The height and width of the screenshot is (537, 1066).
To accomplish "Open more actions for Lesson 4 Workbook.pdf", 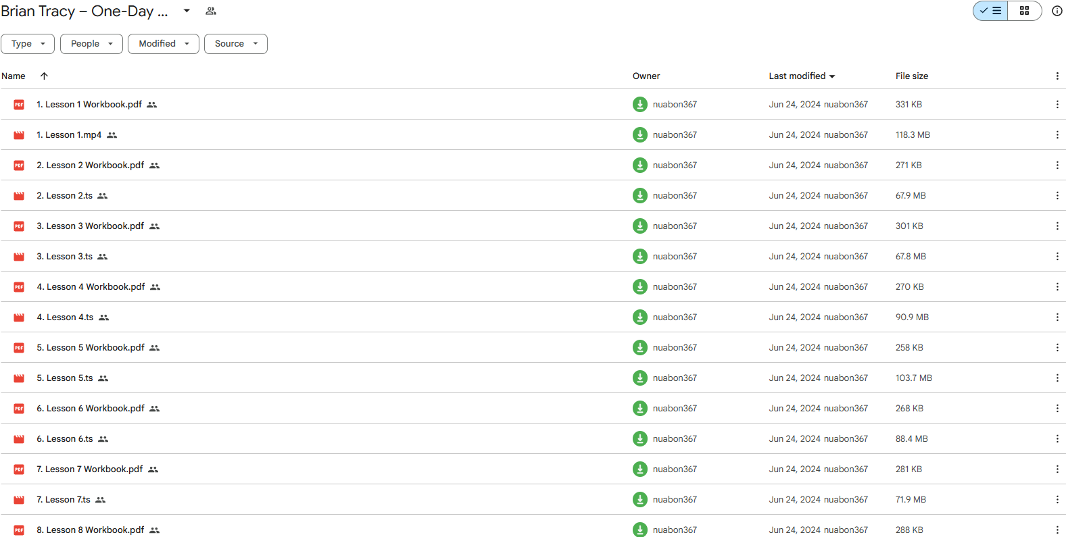I will click(1057, 287).
